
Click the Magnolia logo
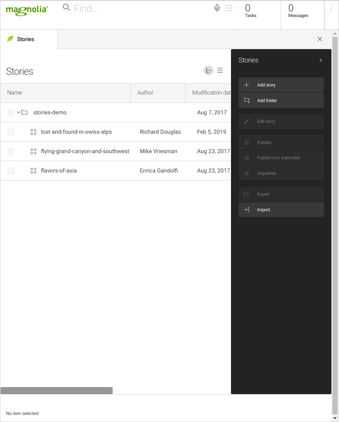coord(27,10)
